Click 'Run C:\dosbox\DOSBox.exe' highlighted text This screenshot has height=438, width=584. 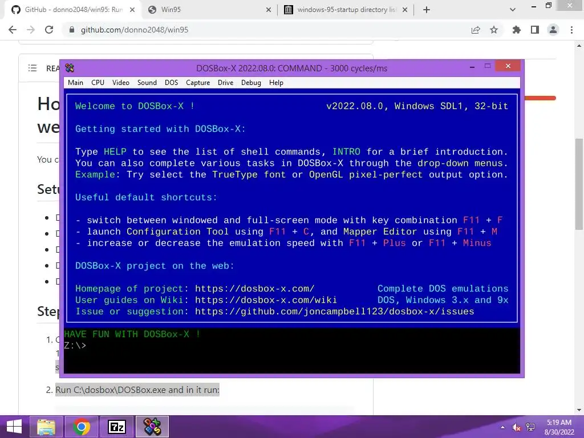coord(137,390)
